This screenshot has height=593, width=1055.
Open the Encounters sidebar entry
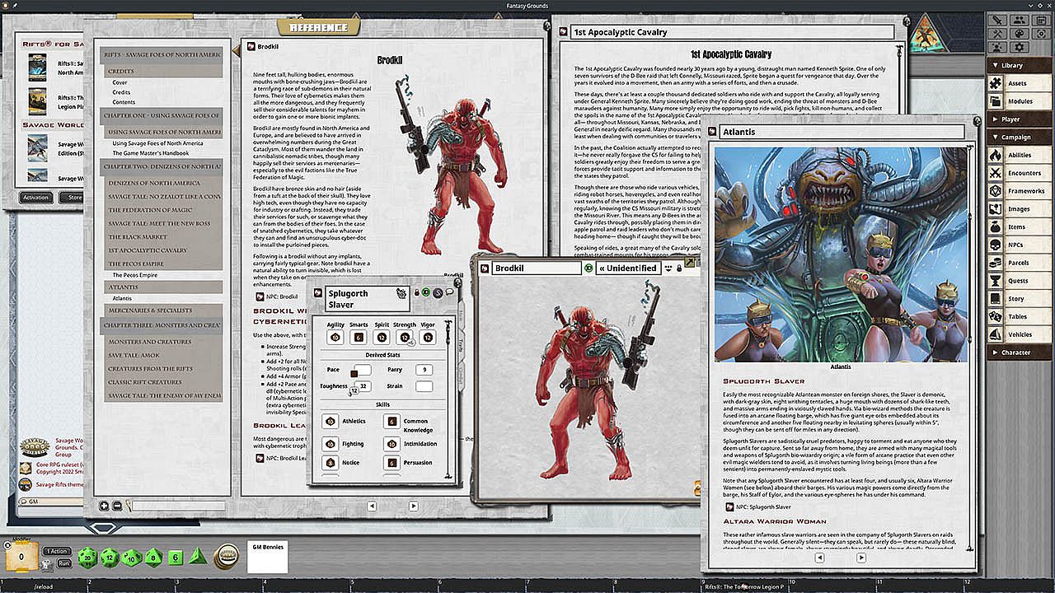point(1025,173)
